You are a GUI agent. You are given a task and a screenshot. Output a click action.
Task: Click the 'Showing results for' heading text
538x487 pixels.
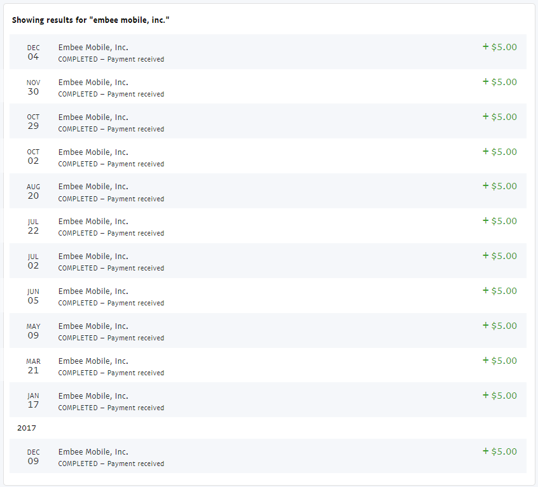coord(90,20)
